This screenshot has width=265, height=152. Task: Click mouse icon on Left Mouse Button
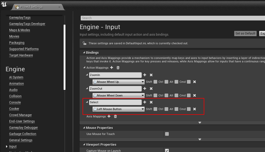pos(95,109)
